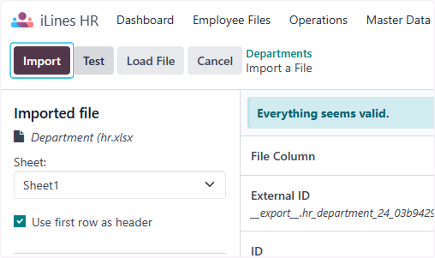Click the Everything seems valid banner

tap(341, 113)
